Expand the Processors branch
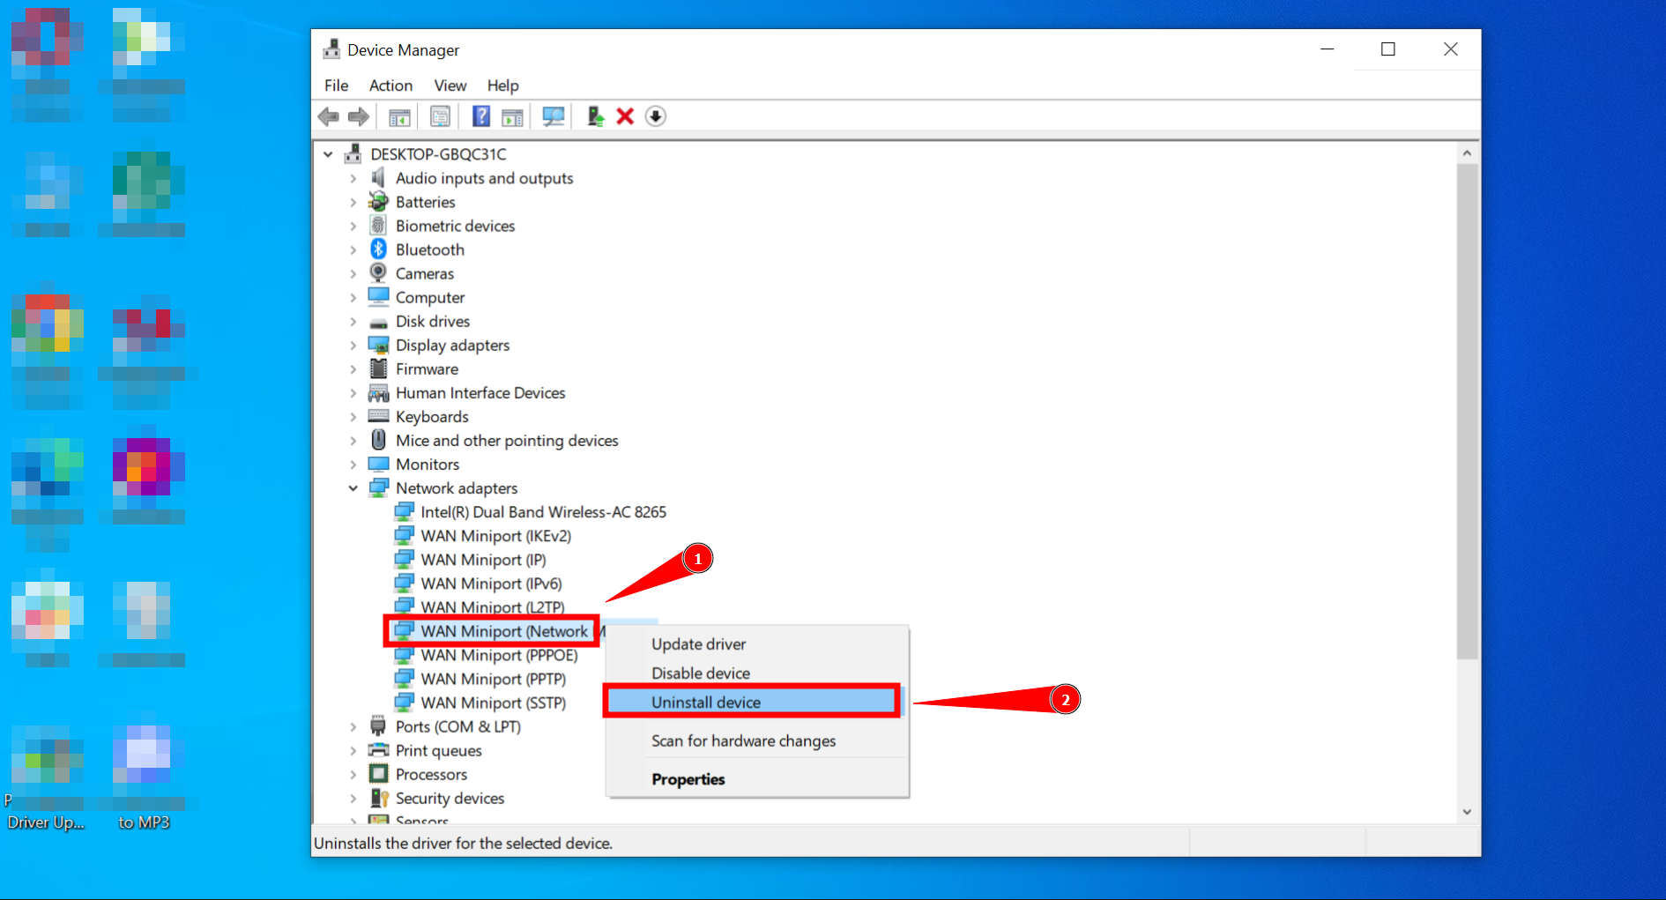1666x900 pixels. point(353,774)
